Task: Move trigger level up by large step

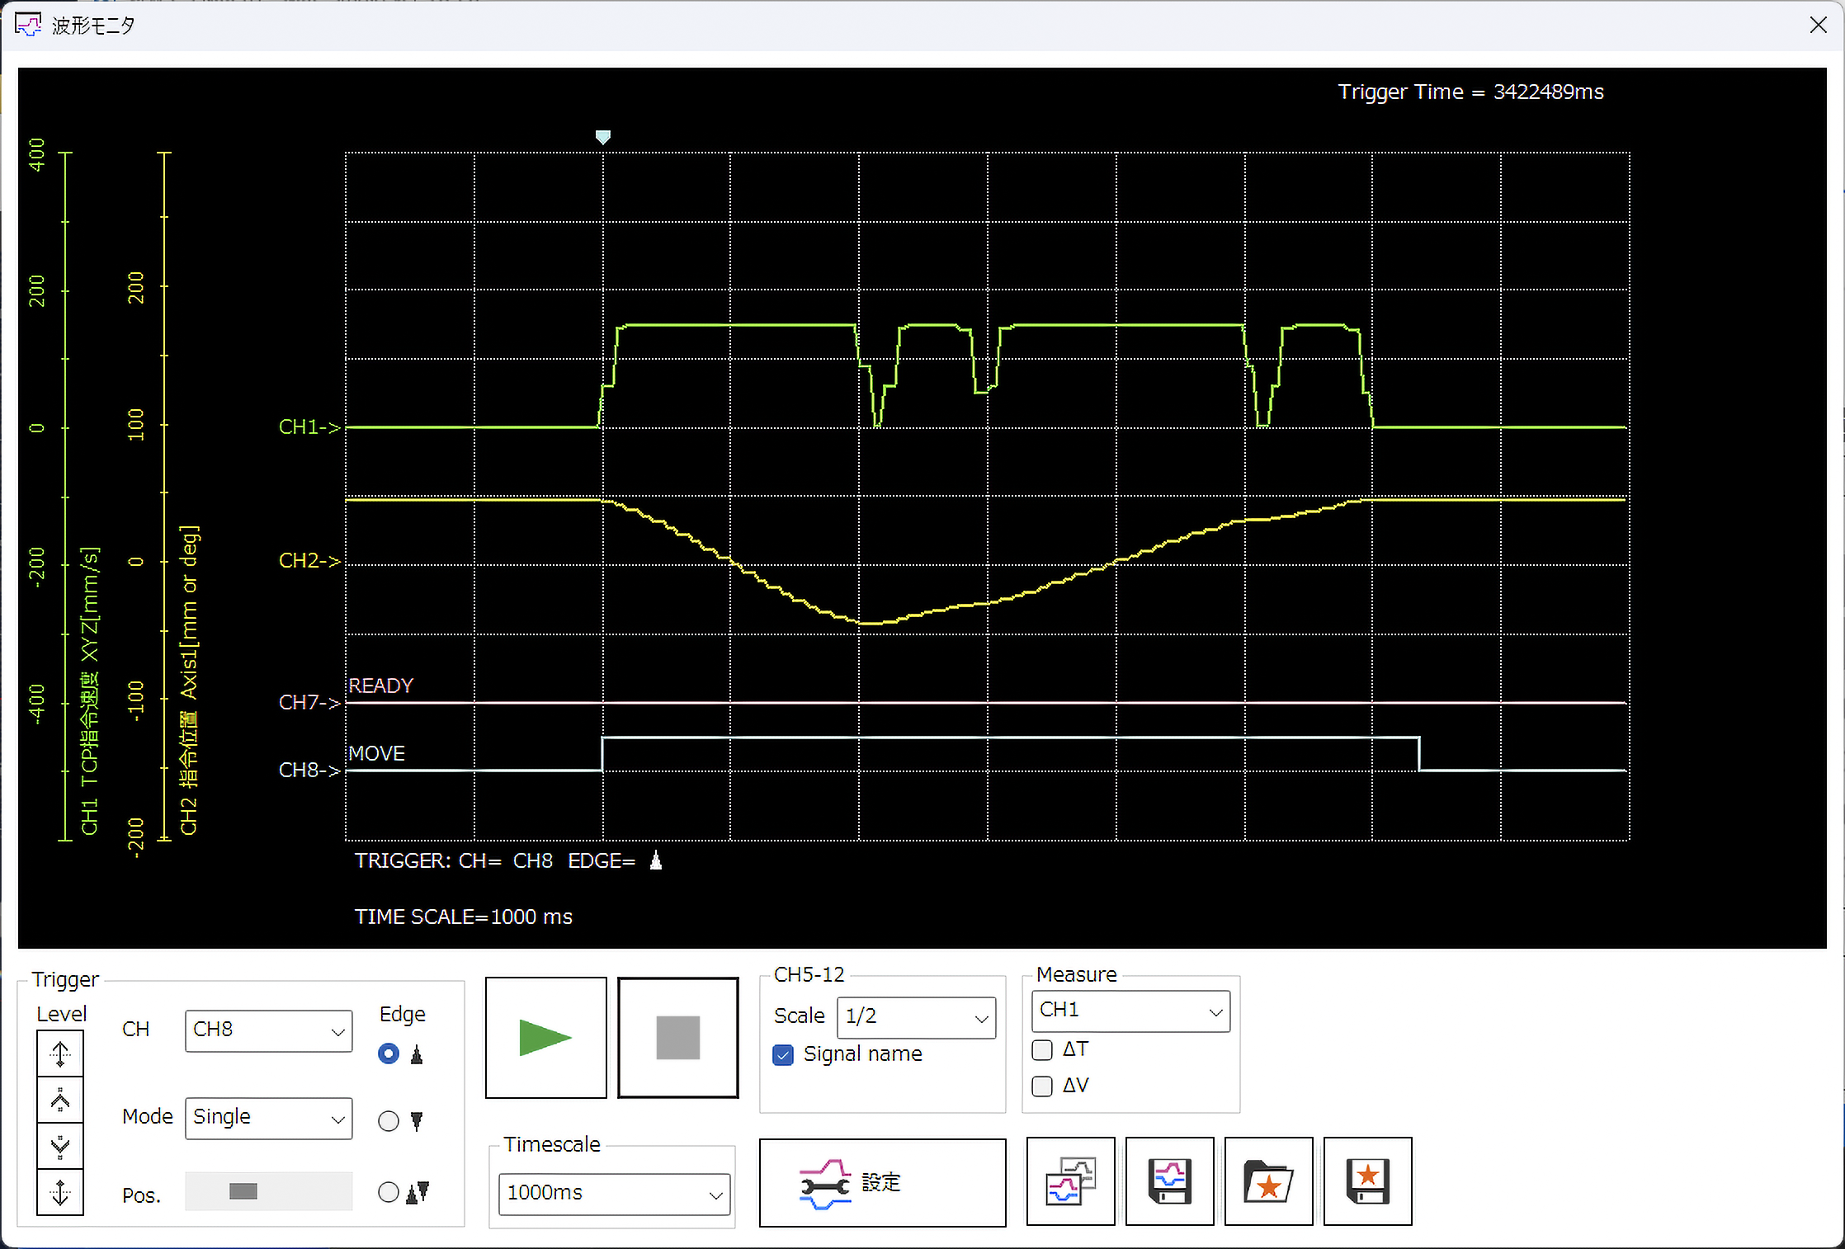Action: click(x=60, y=1053)
